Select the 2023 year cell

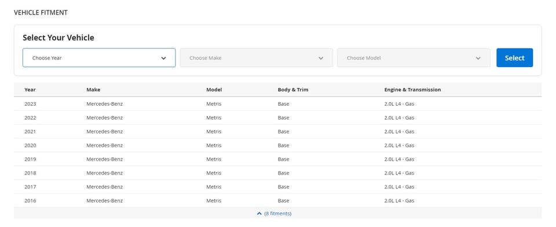click(30, 104)
